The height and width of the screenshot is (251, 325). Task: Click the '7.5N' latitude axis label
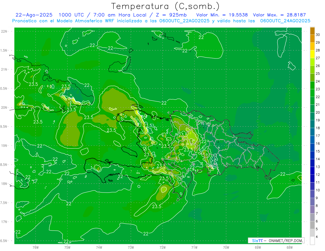tap(4, 203)
